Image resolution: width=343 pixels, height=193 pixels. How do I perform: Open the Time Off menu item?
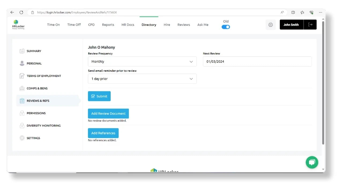tap(74, 25)
